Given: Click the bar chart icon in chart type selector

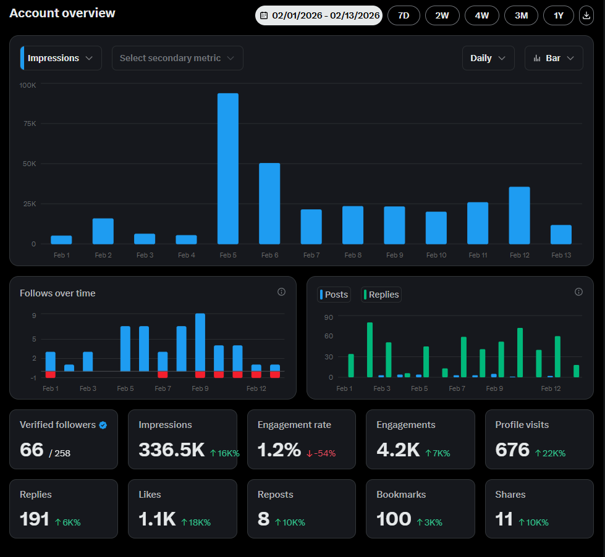Looking at the screenshot, I should click(538, 57).
